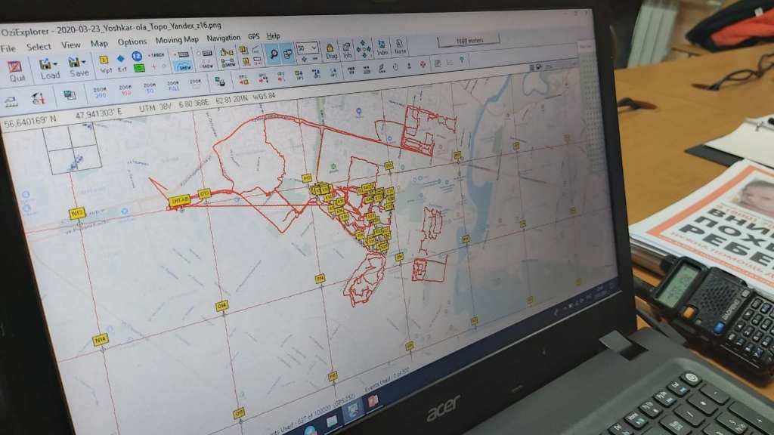Click the pink app icon in taskbar
Viewport: 774px width, 435px height.
pos(373,400)
